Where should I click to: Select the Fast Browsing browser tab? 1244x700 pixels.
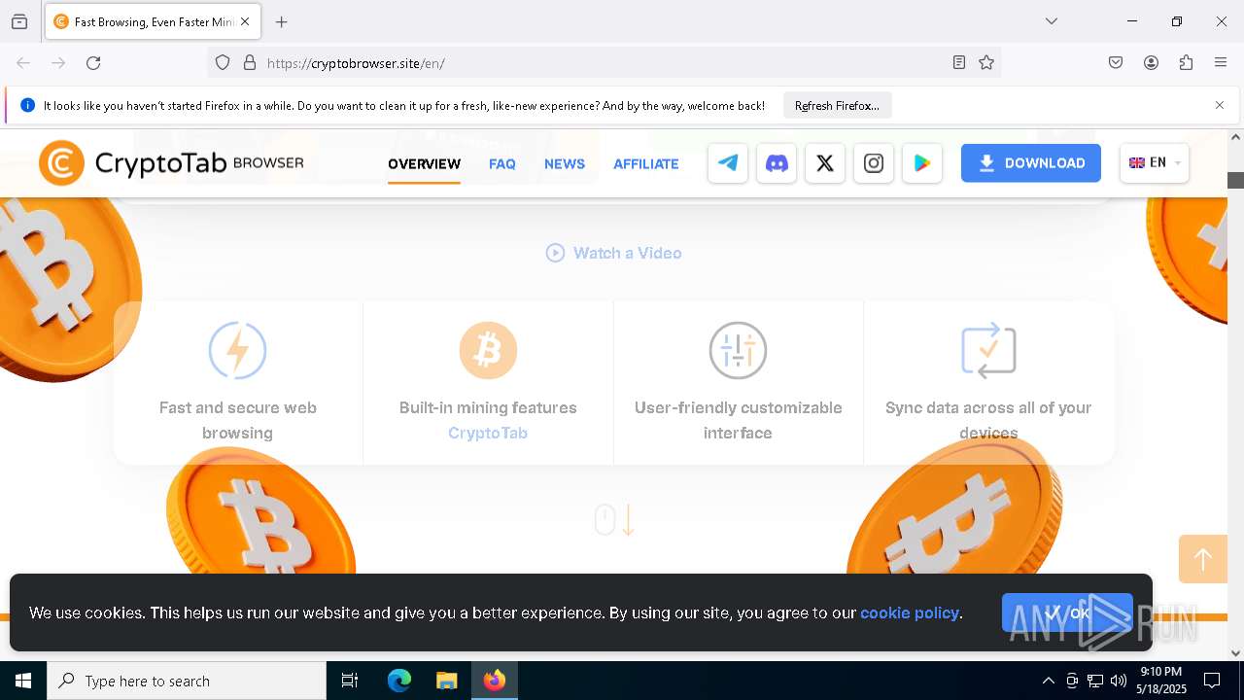[153, 21]
